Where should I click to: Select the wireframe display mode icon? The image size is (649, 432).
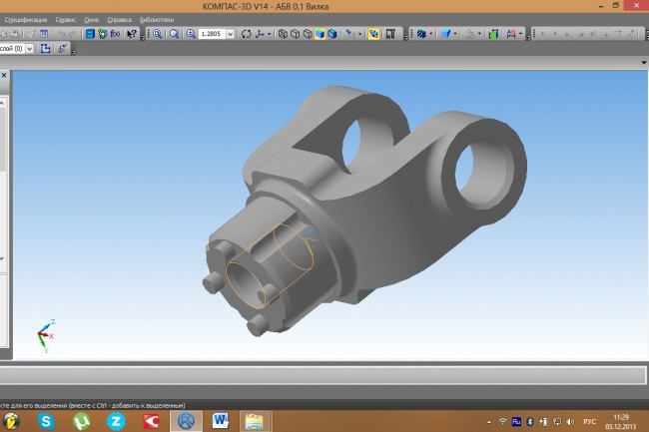click(283, 33)
